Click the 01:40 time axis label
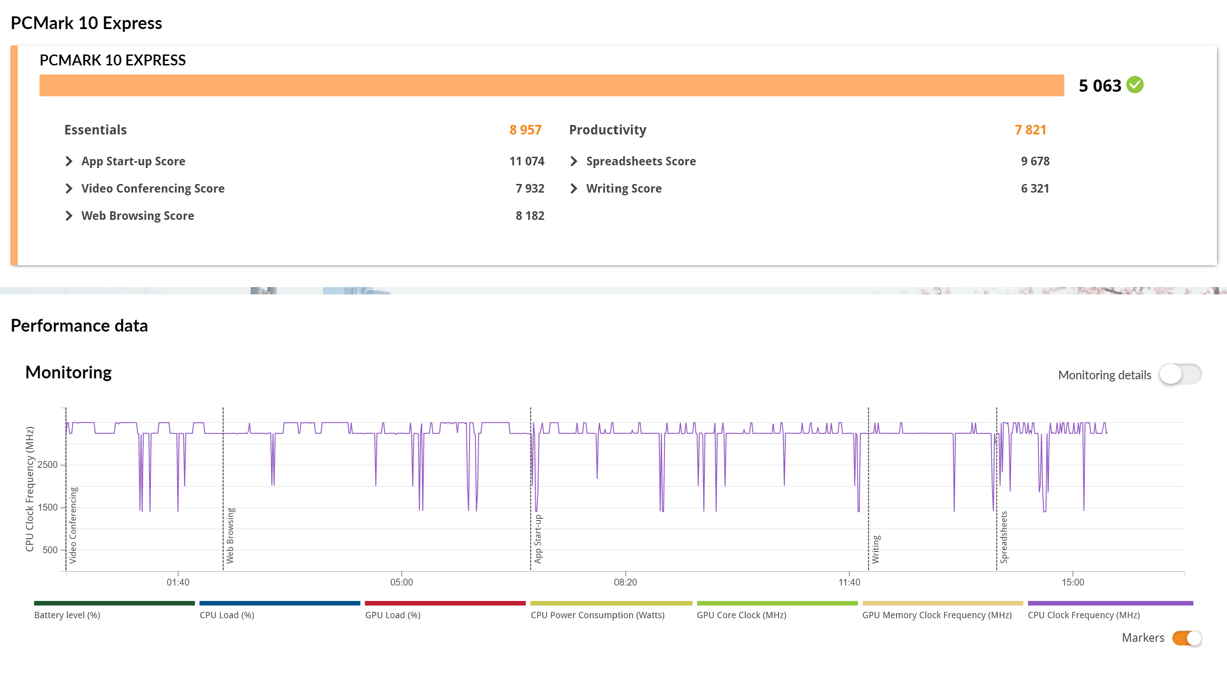This screenshot has height=685, width=1227. pos(178,582)
